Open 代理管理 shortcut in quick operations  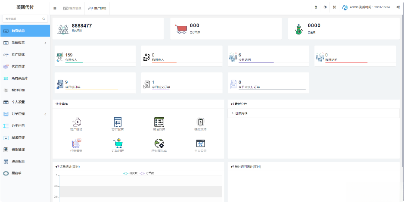[76, 144]
